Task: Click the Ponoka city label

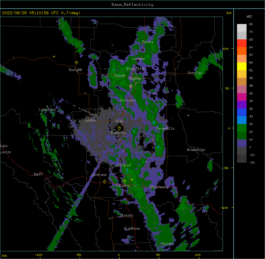Action: (x=148, y=42)
